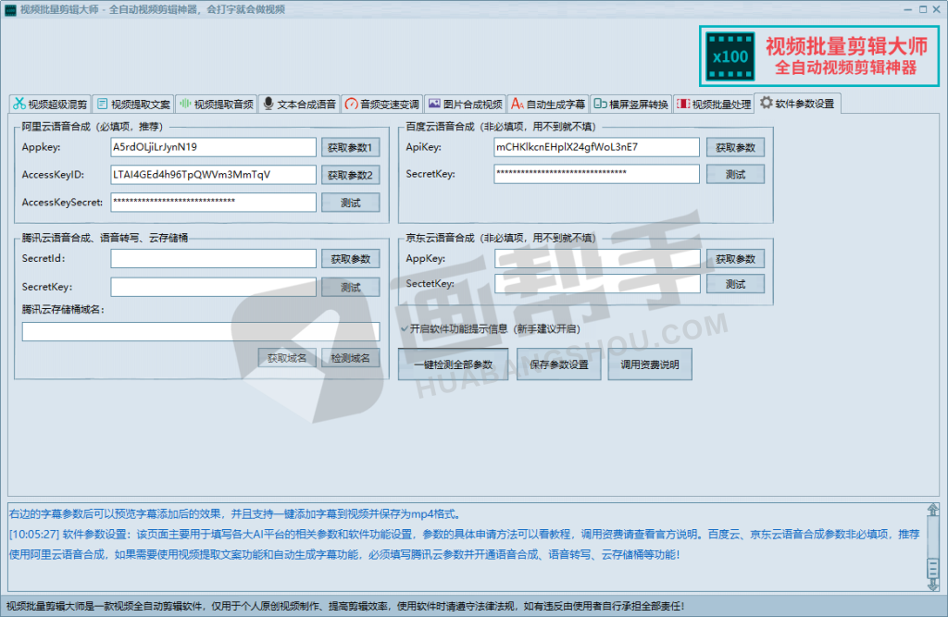
Task: Click the x100 film strip logo
Action: point(730,56)
